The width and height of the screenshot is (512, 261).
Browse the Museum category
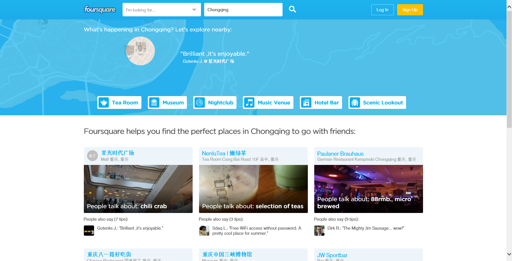pos(167,102)
